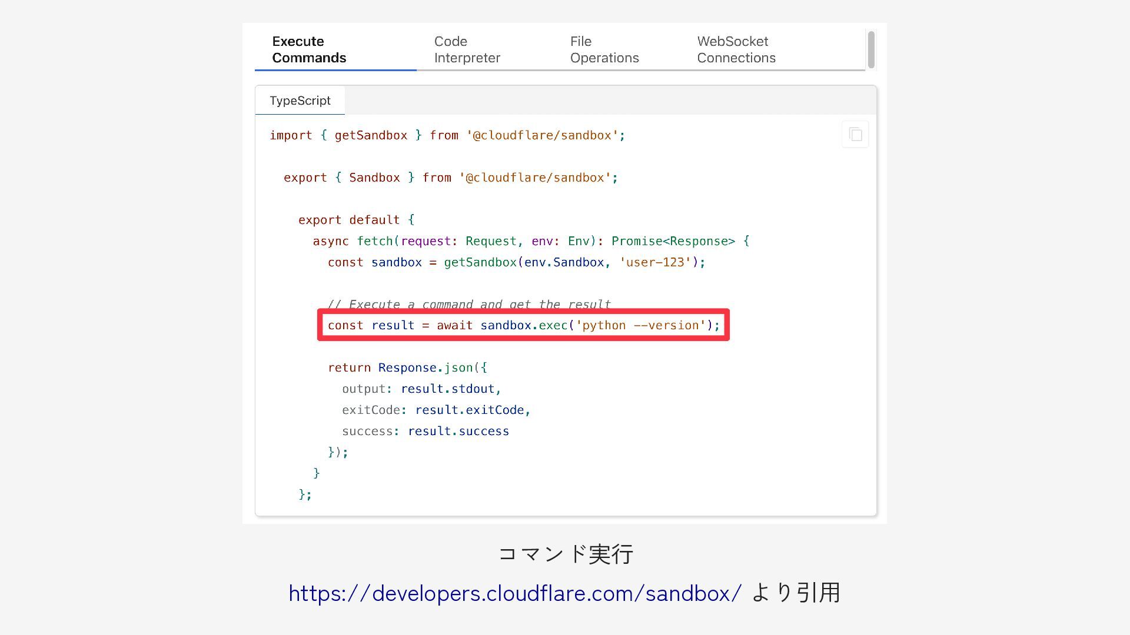Click the 'export default {' line
The width and height of the screenshot is (1130, 635).
pos(356,220)
